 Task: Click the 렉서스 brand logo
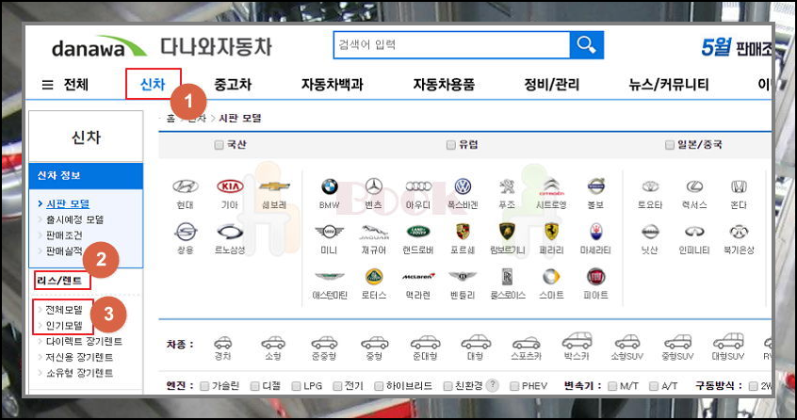[x=694, y=186]
